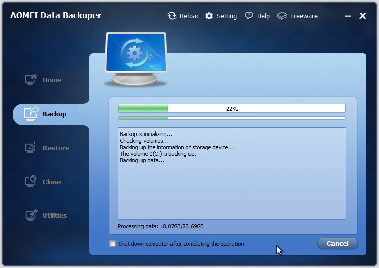The width and height of the screenshot is (379, 268).
Task: Click the Clone monitor icon in sidebar
Action: (x=31, y=181)
